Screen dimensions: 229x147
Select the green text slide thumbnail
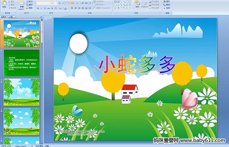22,63
